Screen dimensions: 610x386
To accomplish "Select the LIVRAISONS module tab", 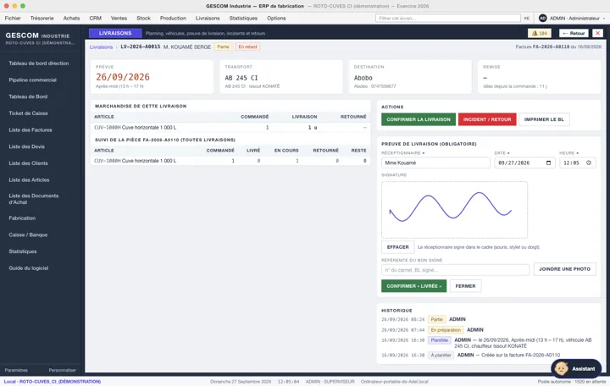I will 115,33.
